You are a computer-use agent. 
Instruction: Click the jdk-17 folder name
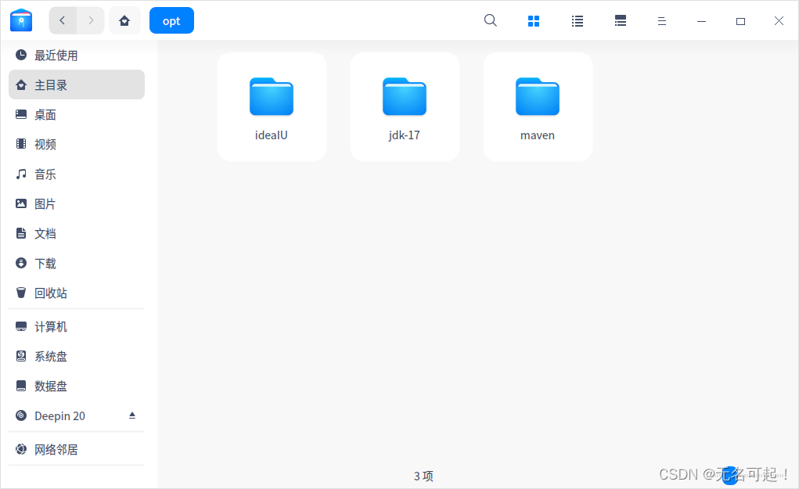[x=404, y=135]
